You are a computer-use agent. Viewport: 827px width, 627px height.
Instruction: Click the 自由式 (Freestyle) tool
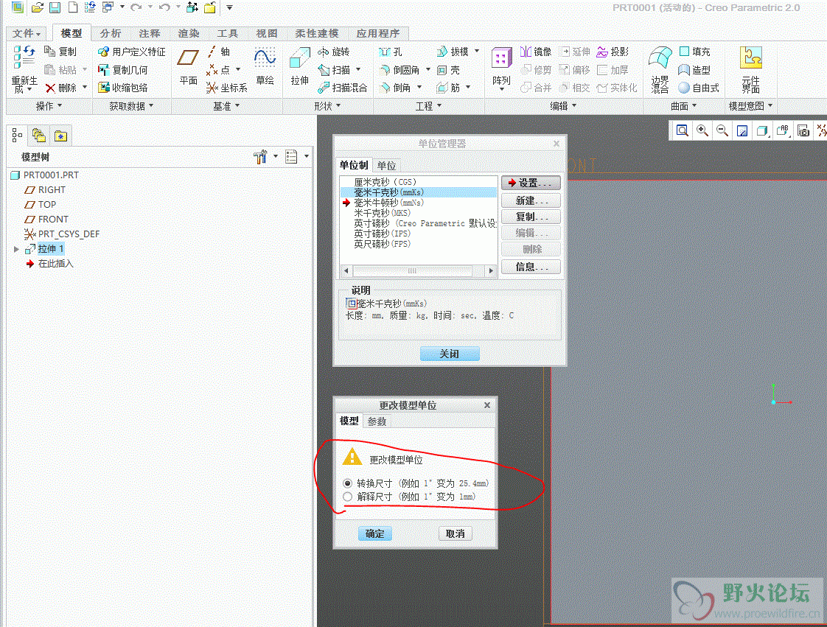(x=699, y=88)
